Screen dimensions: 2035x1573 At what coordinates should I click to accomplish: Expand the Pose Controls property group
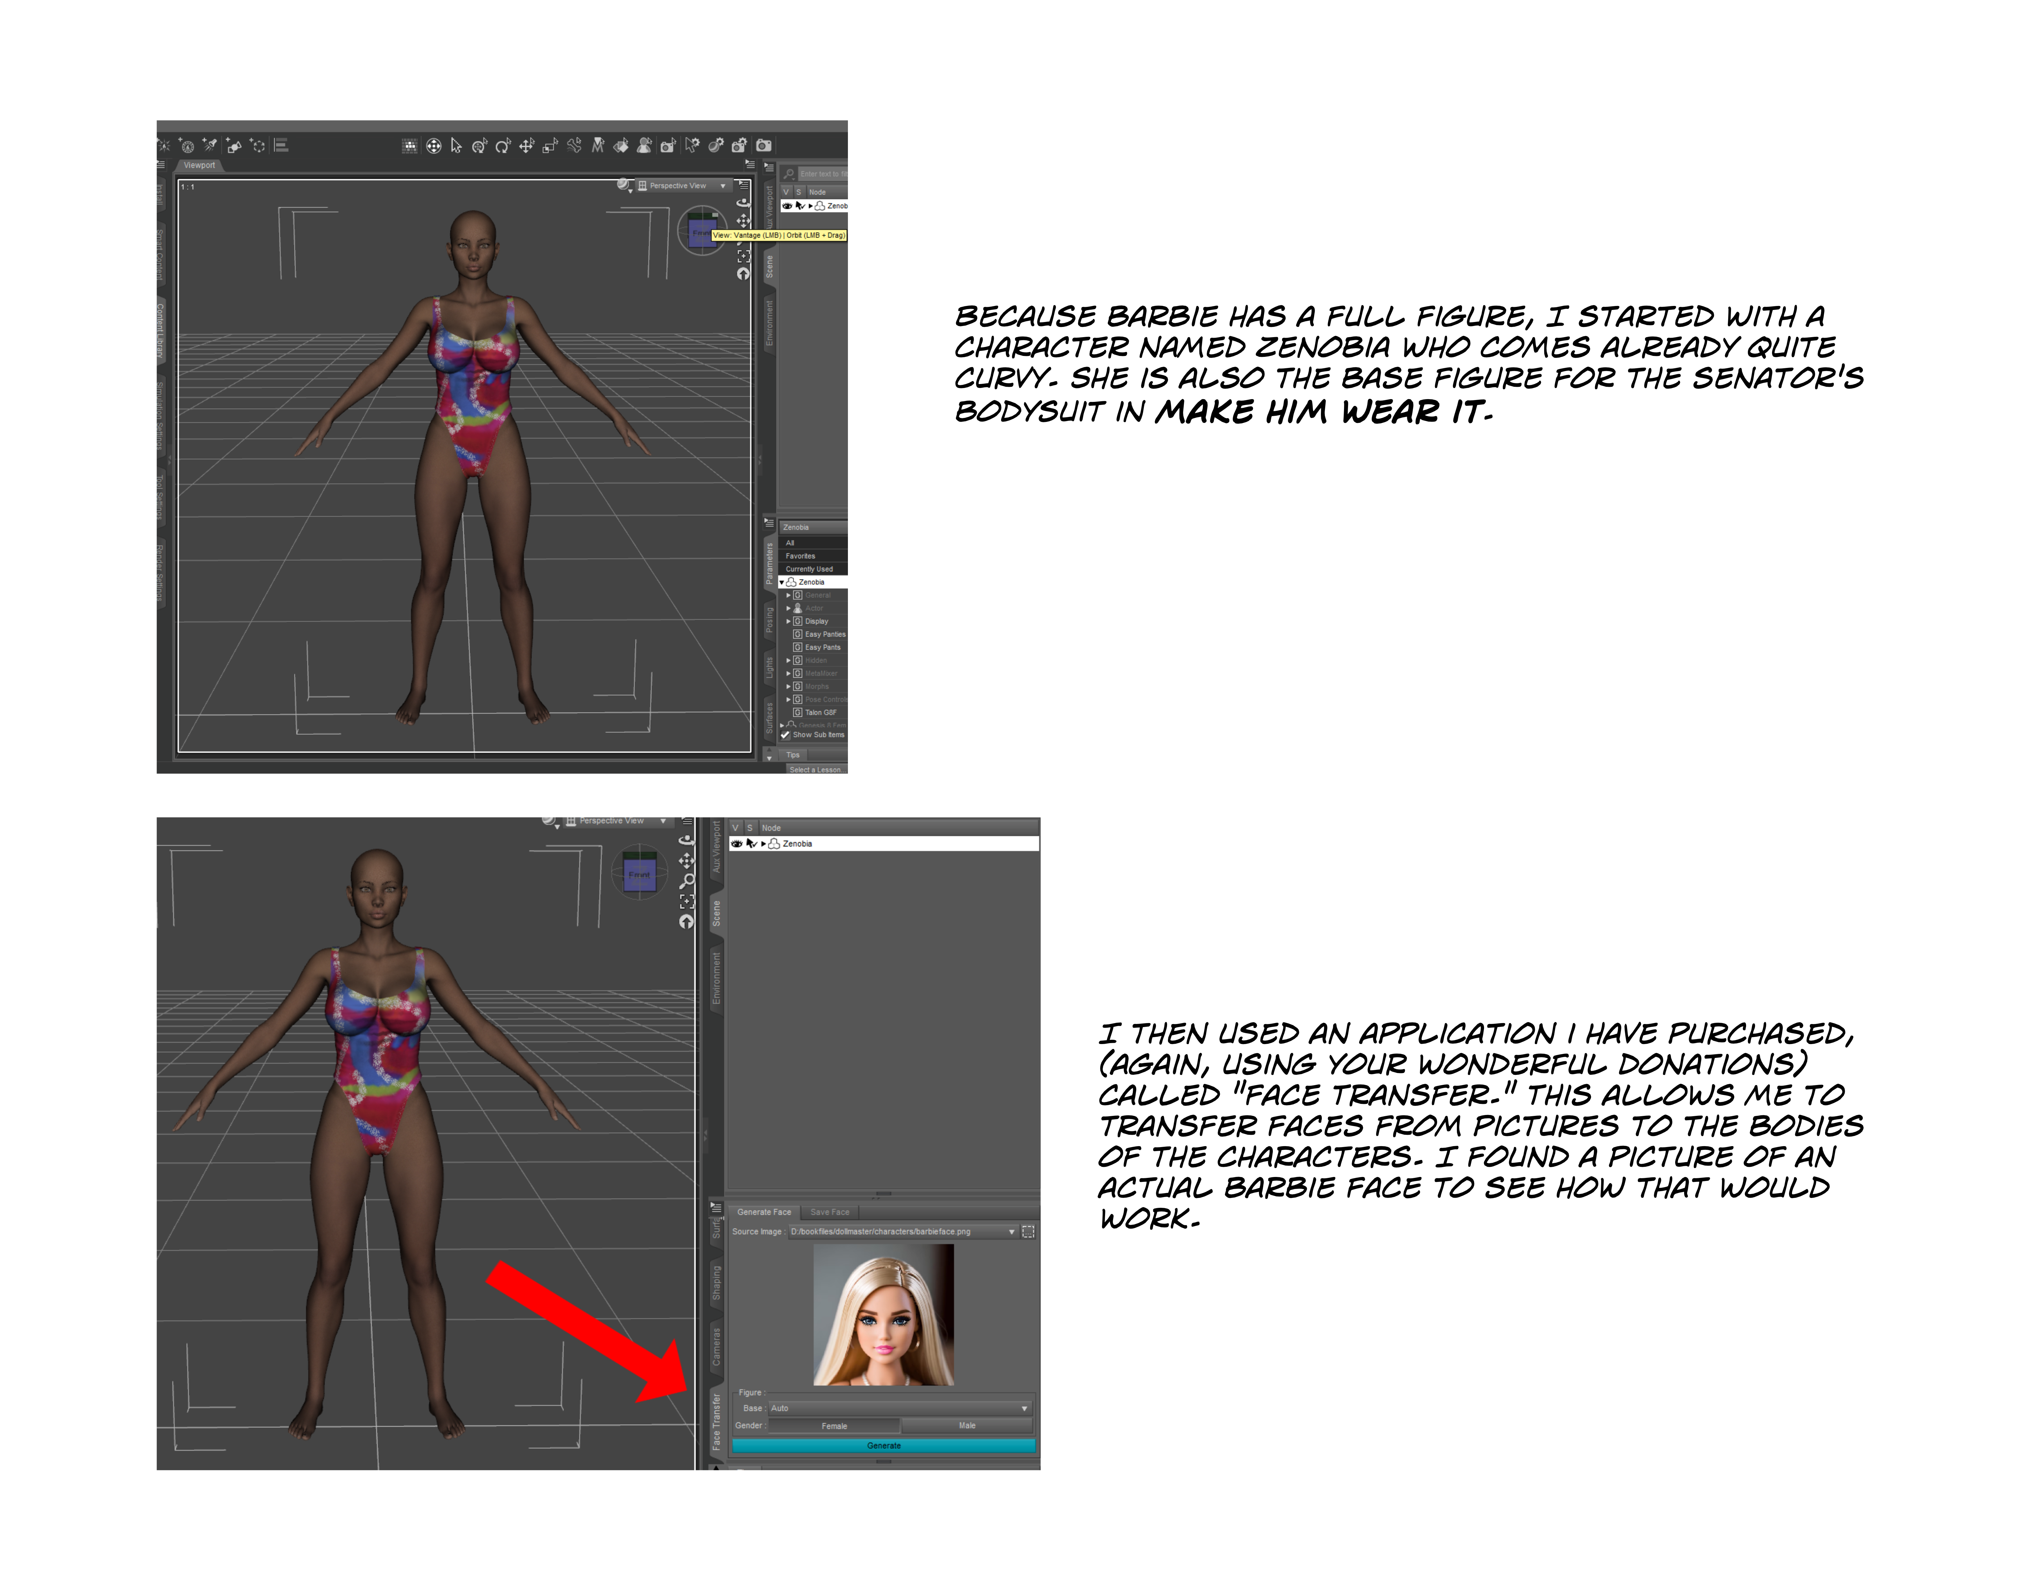pyautogui.click(x=788, y=700)
